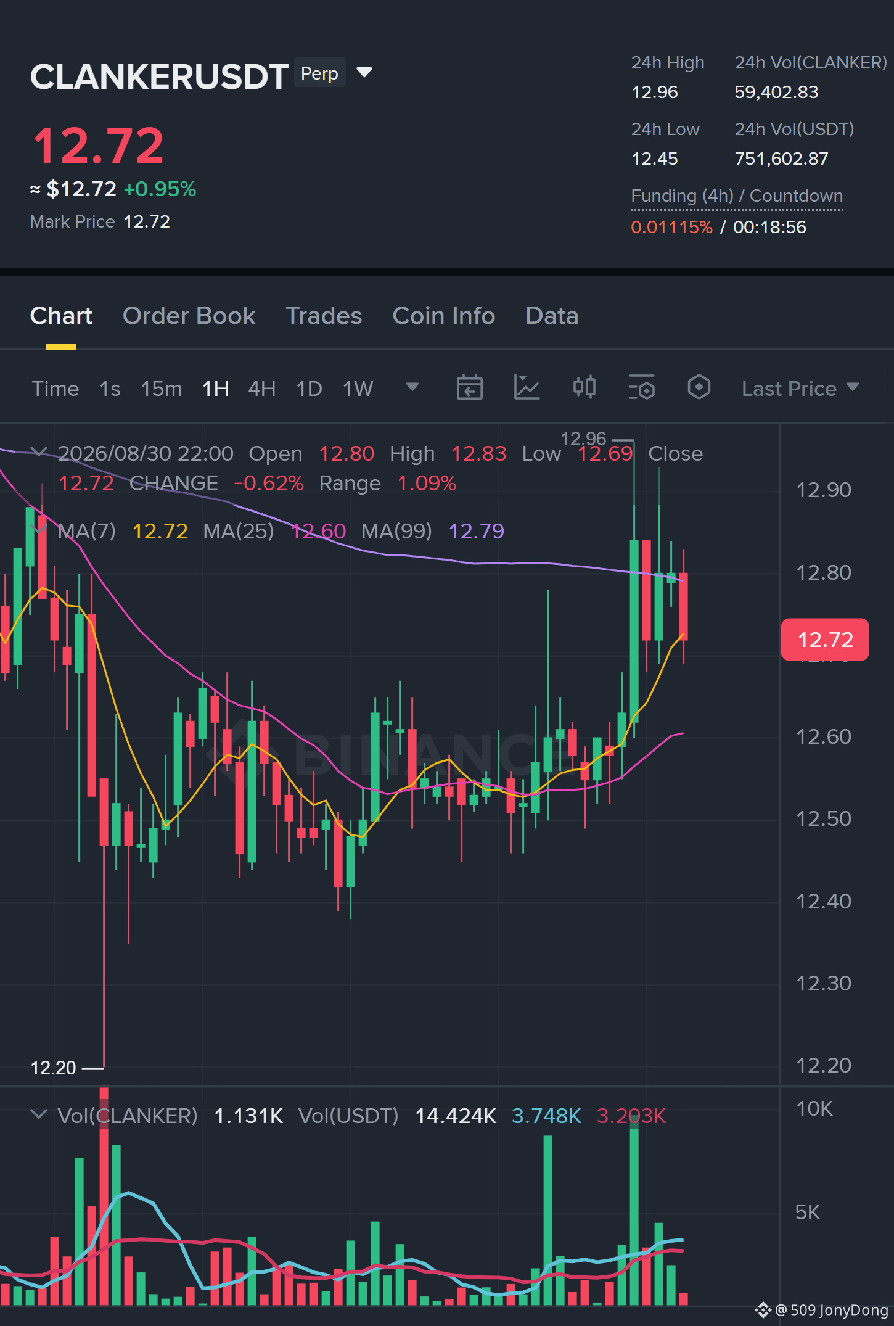Select the Time line chart interval
Screen dimensions: 894x1326
(55, 389)
